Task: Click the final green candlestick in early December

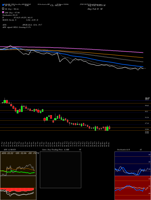Action: tap(108, 128)
